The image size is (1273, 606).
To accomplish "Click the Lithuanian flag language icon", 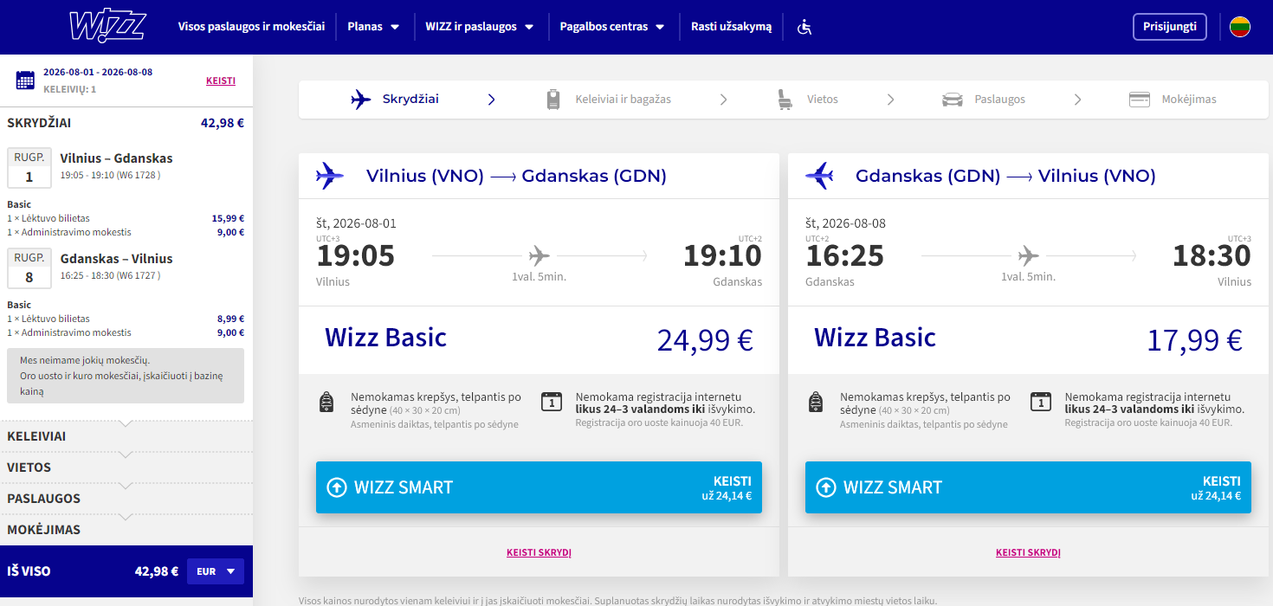I will (x=1240, y=27).
